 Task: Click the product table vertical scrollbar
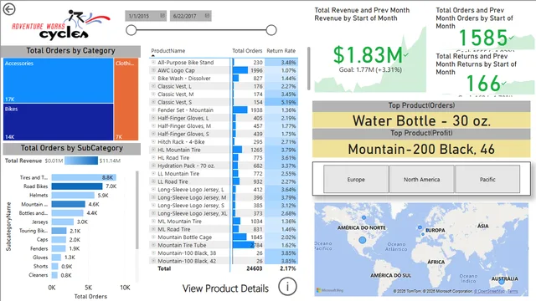pos(309,69)
